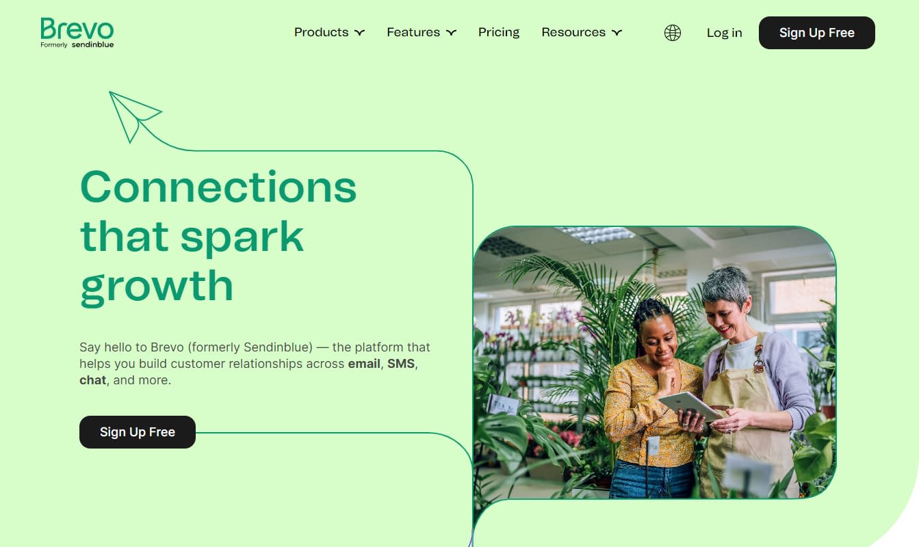The image size is (919, 547).
Task: Click the tablet held in the photo
Action: [x=689, y=407]
